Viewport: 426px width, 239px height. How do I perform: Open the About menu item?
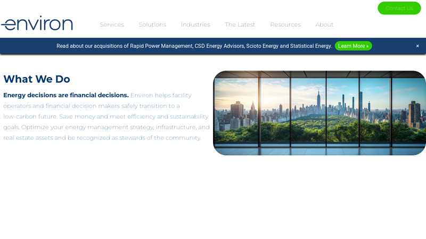pyautogui.click(x=324, y=24)
